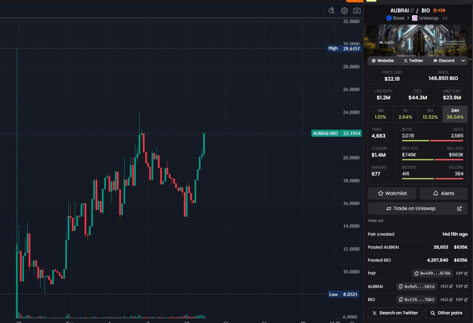Expand more social links chevron
The height and width of the screenshot is (323, 473).
463,61
